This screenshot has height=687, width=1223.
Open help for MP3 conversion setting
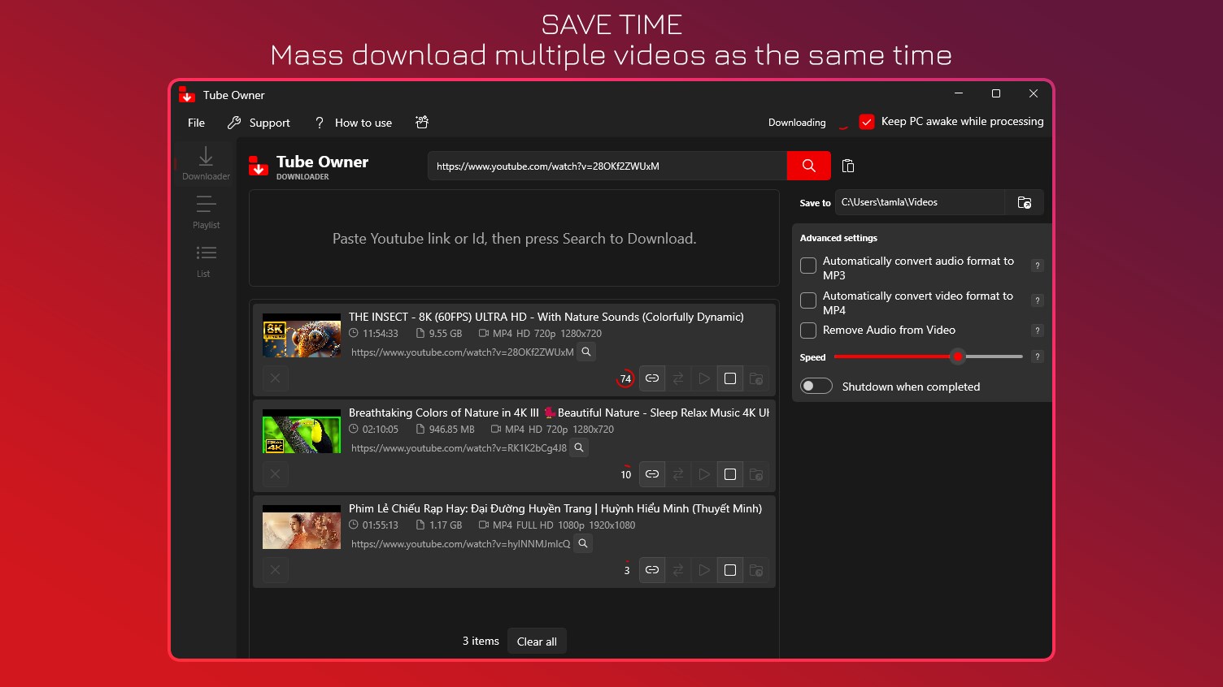pos(1037,266)
